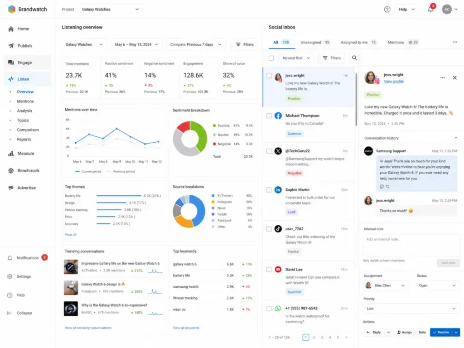464x348 pixels.
Task: Click the Filters button in Social inbox
Action: pyautogui.click(x=332, y=58)
